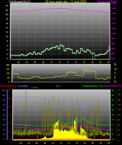Click the 16 windspeed axis value
Image resolution: width=122 pixels, height=145 pixels.
[x=7, y=24]
